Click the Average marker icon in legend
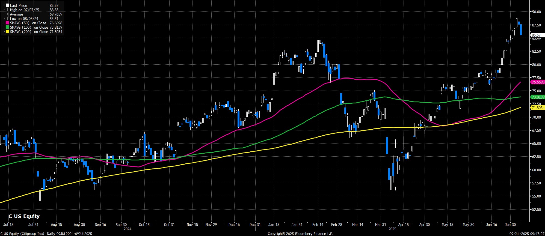 (x=7, y=14)
